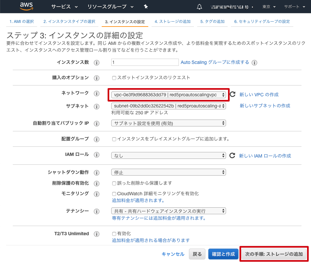This screenshot has width=311, height=265.
Task: Click 新しいサブネットの作成 link
Action: (x=265, y=105)
